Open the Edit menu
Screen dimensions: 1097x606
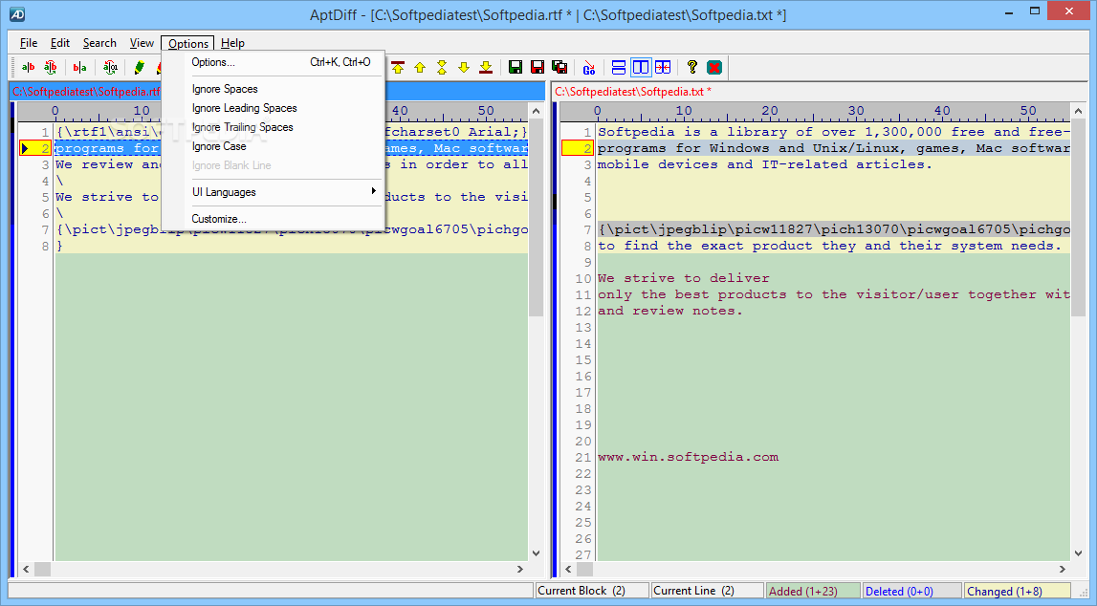pos(60,43)
